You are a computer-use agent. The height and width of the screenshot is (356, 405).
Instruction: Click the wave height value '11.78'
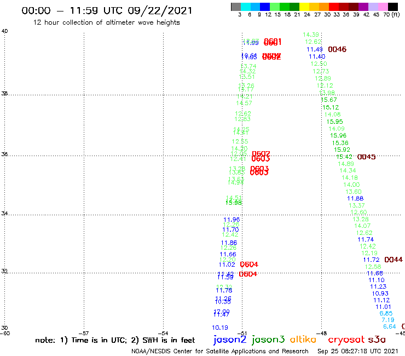click(x=224, y=291)
